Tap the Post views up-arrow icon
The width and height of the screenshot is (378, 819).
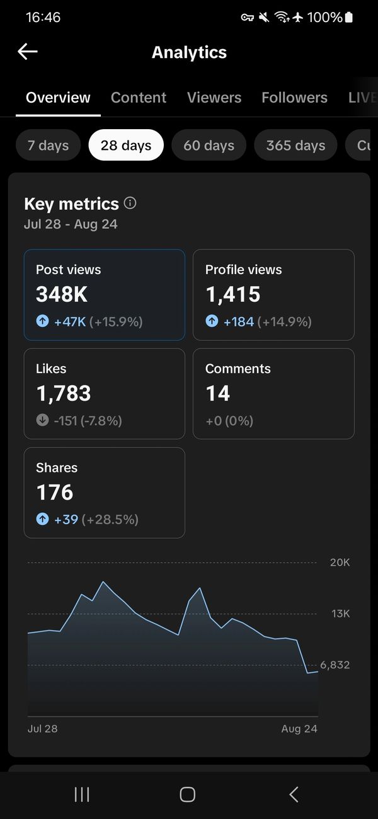click(x=42, y=321)
